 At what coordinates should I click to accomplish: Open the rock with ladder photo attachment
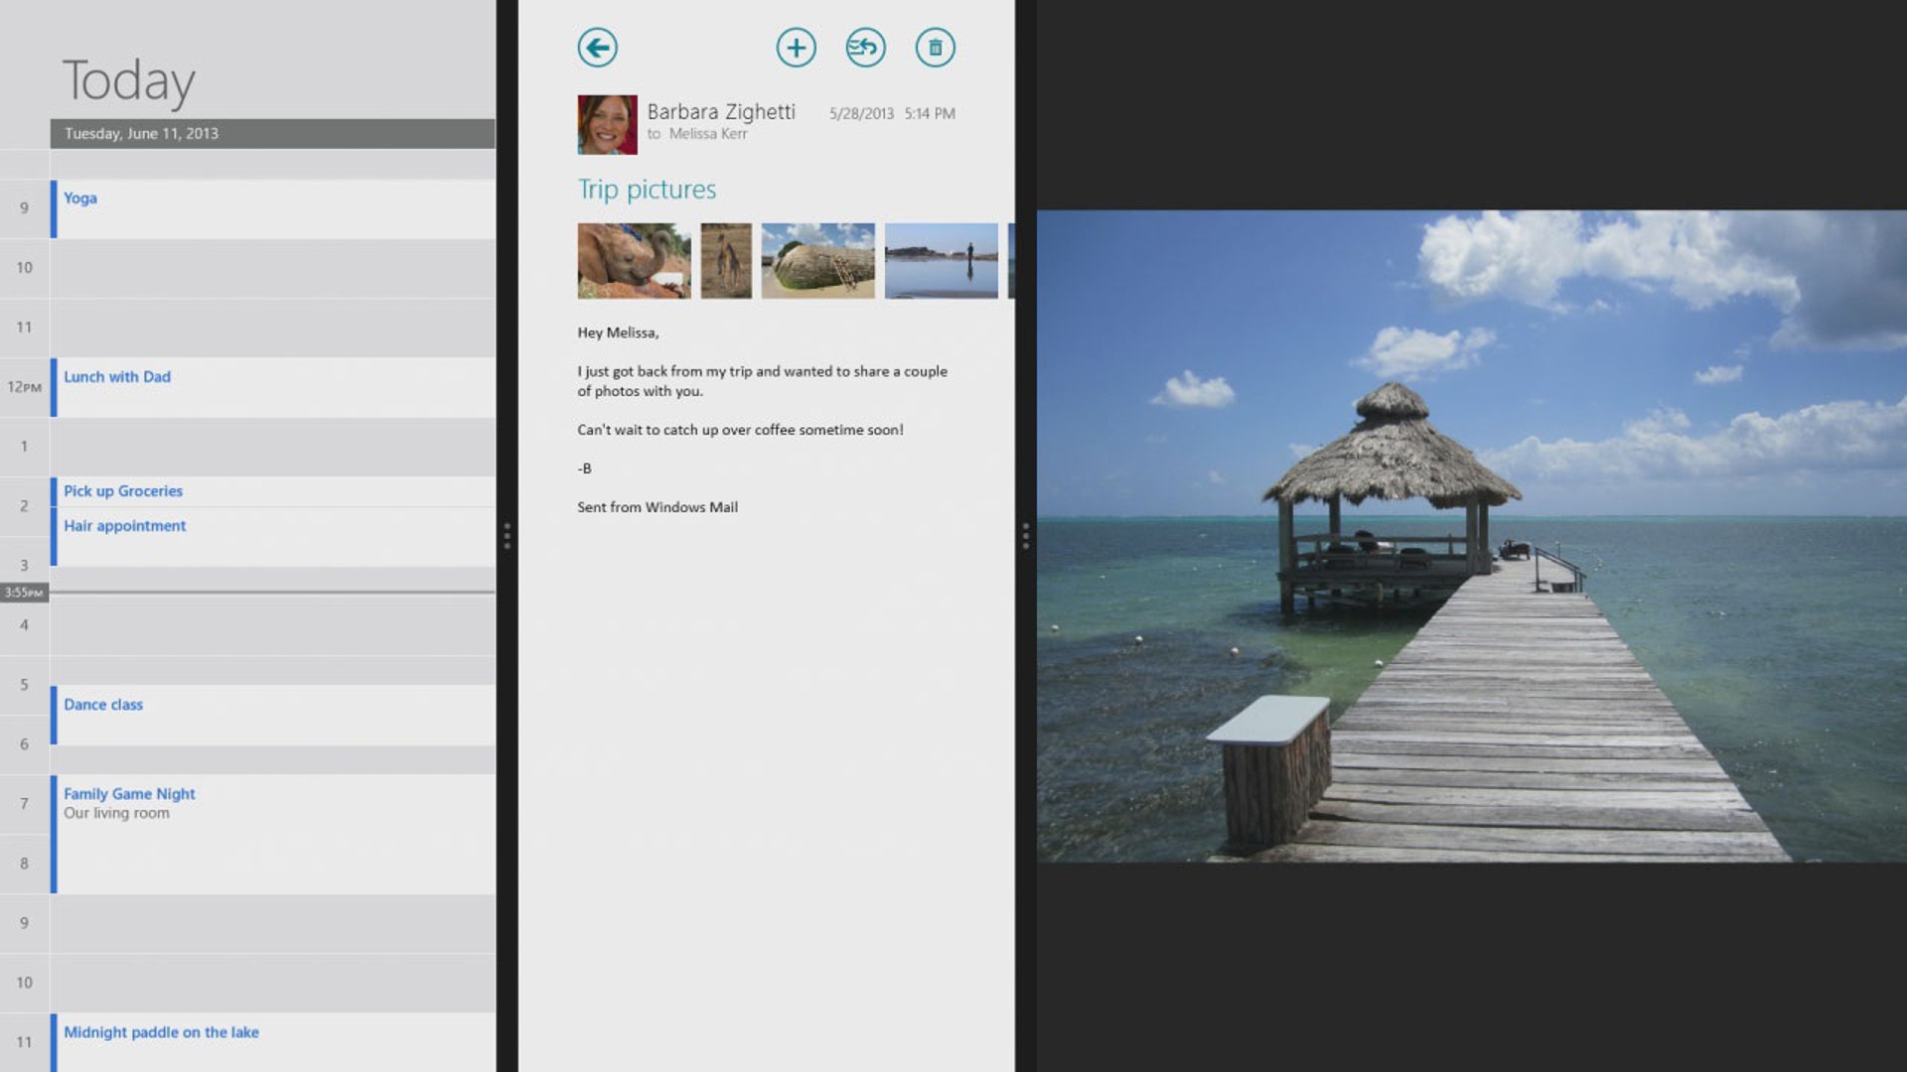817,260
